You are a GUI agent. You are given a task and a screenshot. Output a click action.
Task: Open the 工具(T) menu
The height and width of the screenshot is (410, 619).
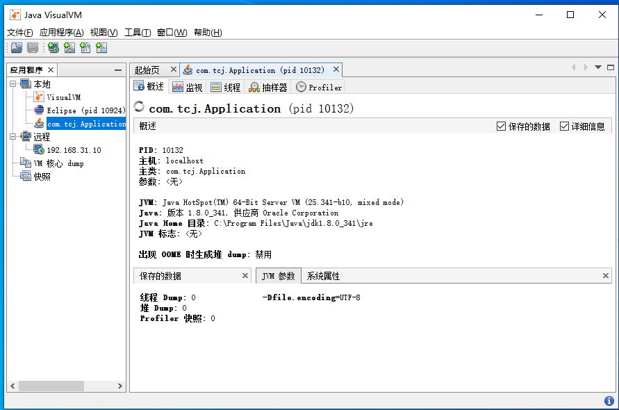click(138, 33)
